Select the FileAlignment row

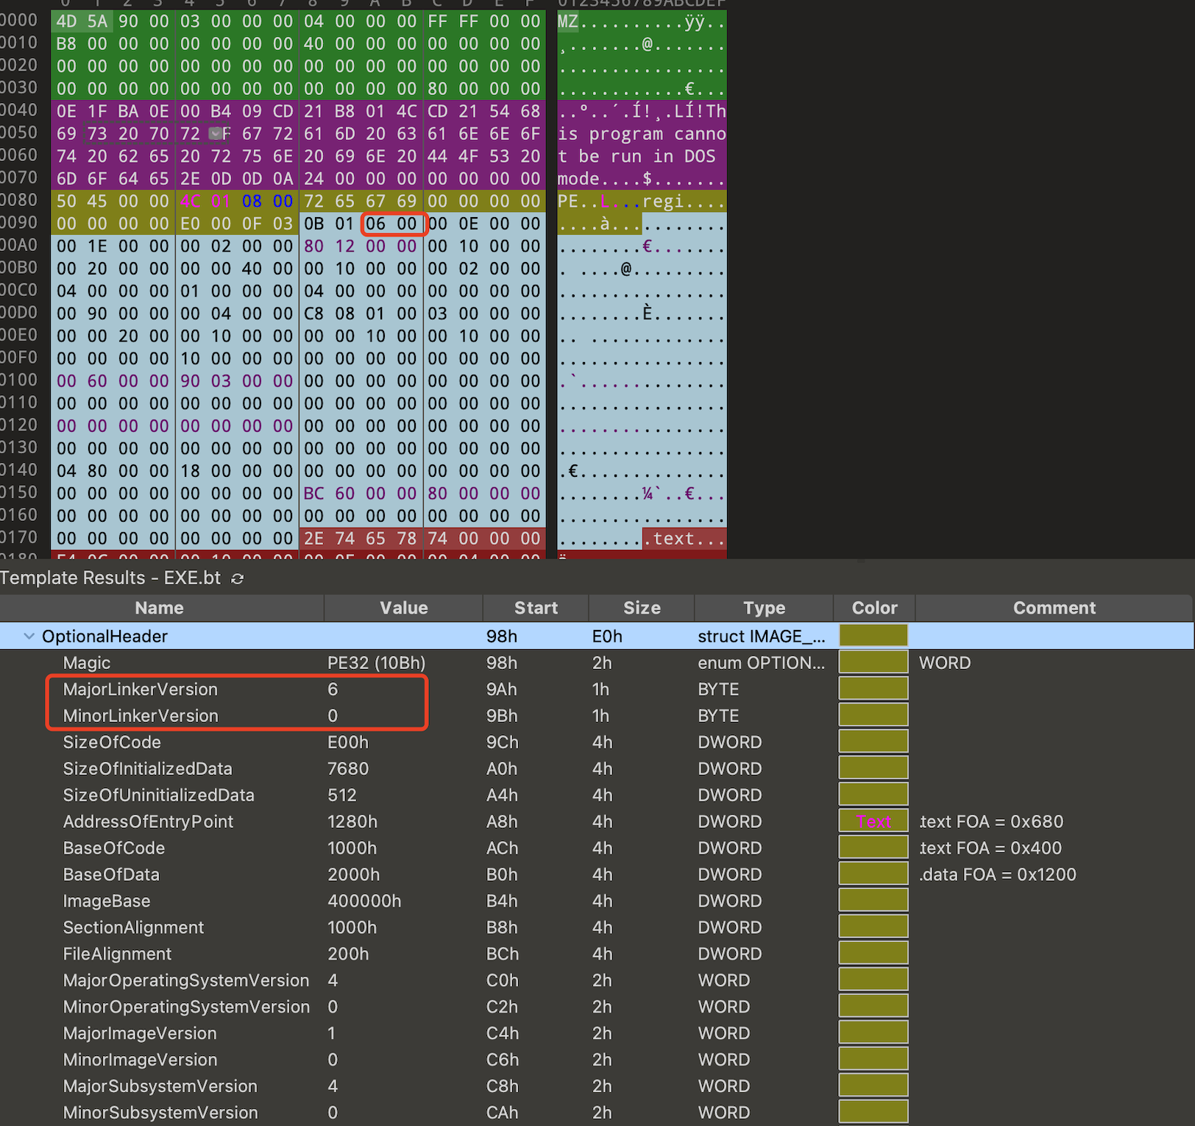(x=117, y=955)
